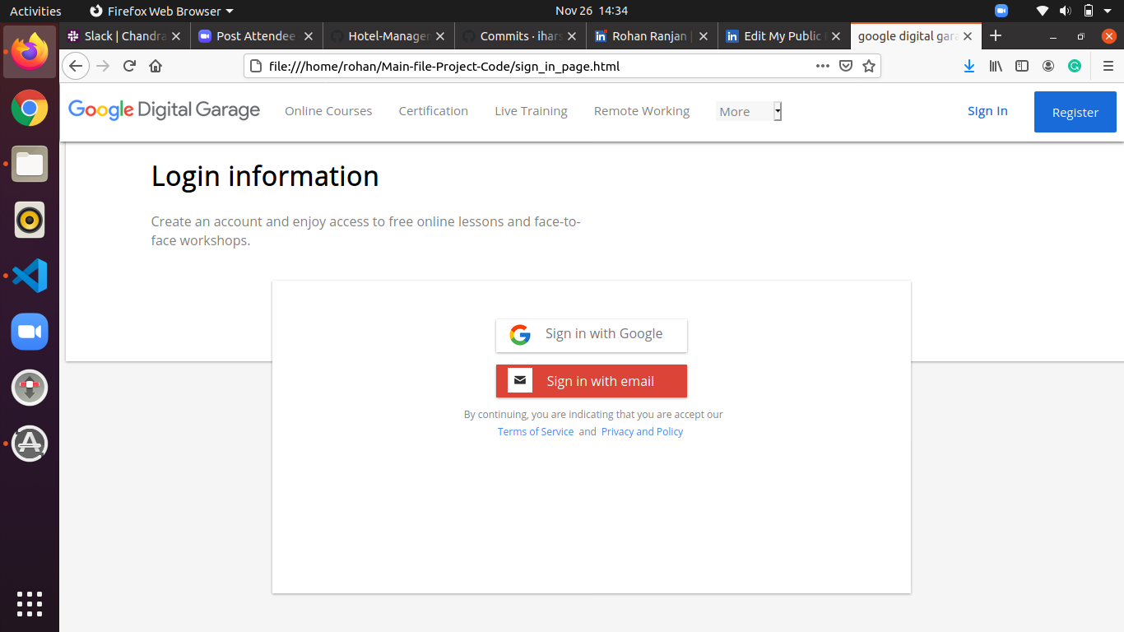Image resolution: width=1124 pixels, height=632 pixels.
Task: Launch Firefox from the dock
Action: (30, 51)
